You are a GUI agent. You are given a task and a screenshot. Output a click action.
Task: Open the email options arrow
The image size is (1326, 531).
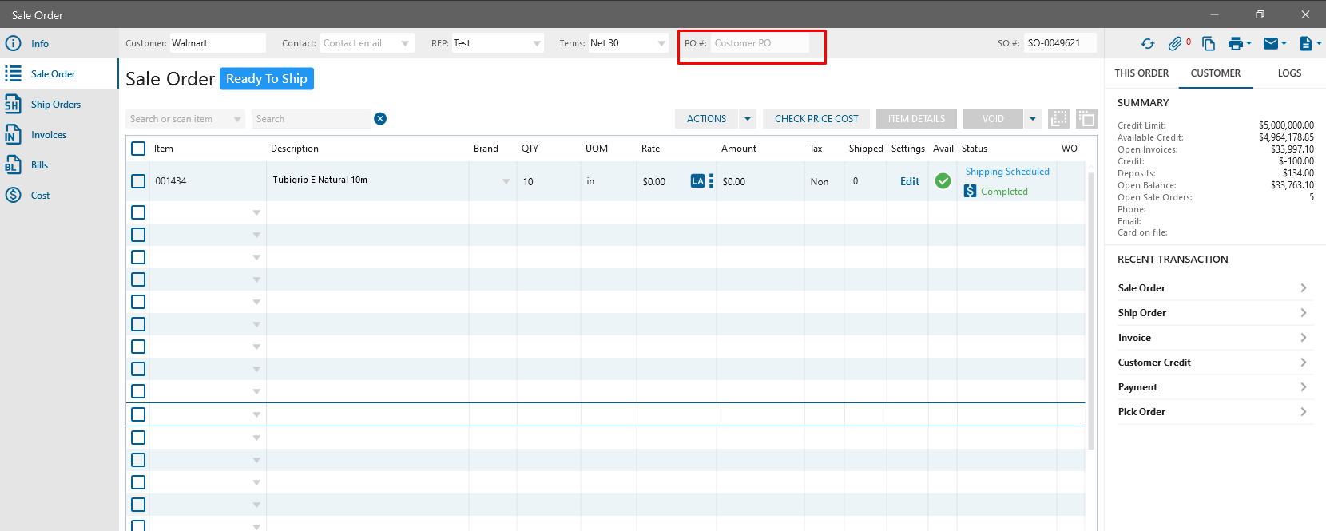[1284, 44]
